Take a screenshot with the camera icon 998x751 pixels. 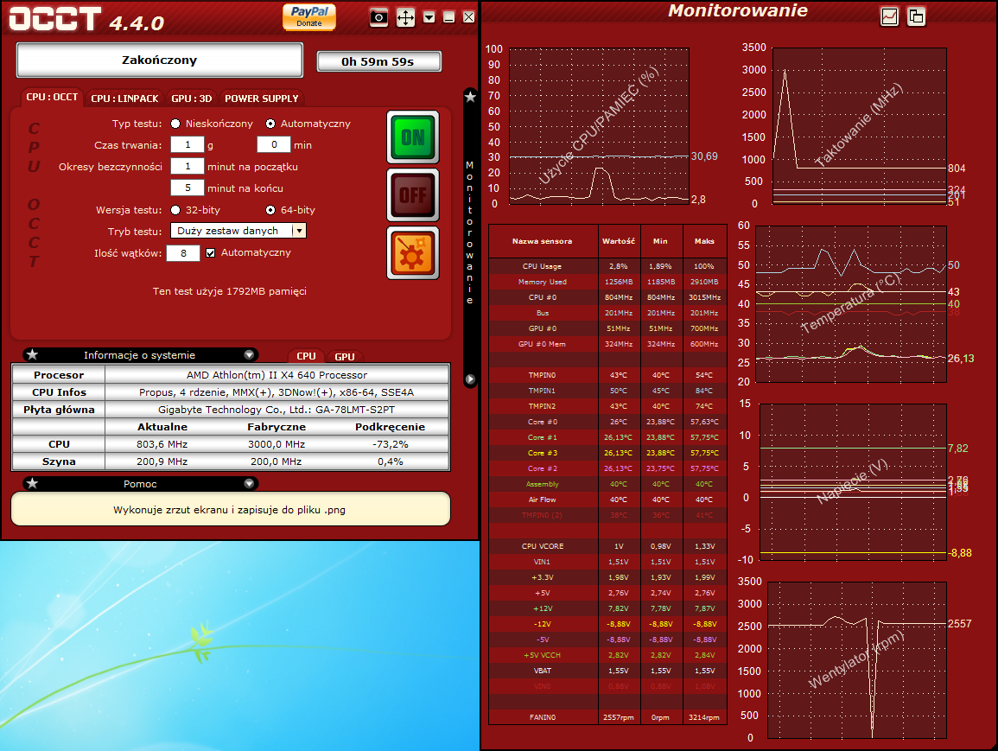(x=378, y=17)
